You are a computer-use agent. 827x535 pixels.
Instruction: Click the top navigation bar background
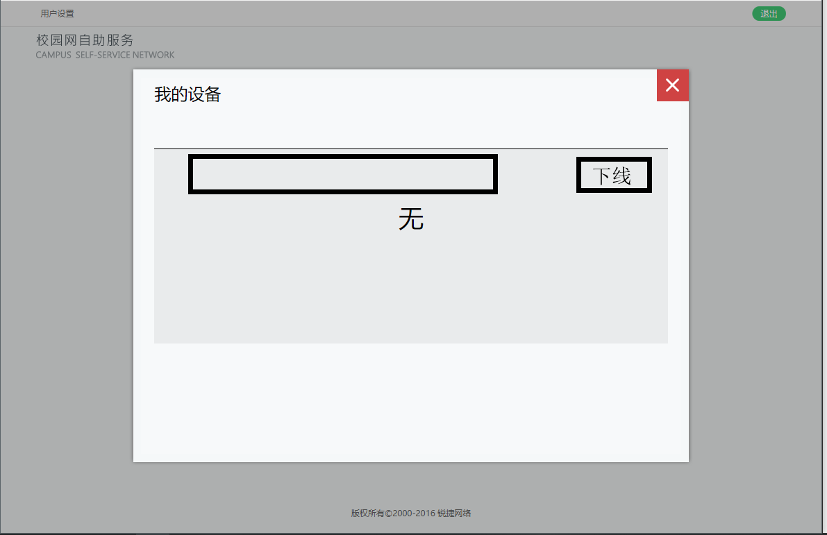417,13
